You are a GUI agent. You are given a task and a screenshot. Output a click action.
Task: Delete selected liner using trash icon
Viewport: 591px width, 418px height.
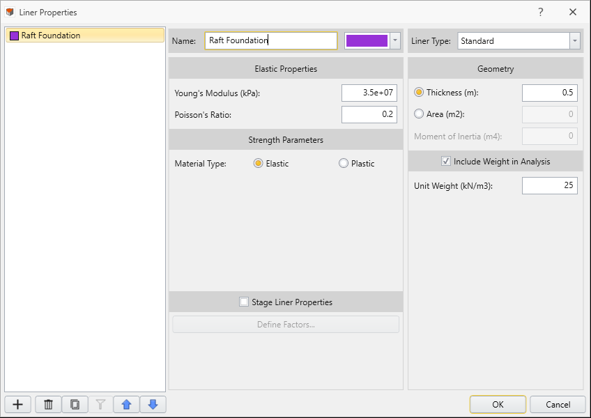(48, 405)
